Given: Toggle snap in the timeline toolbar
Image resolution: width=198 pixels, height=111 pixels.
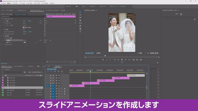Looking at the screenshot, I should [x=51, y=72].
